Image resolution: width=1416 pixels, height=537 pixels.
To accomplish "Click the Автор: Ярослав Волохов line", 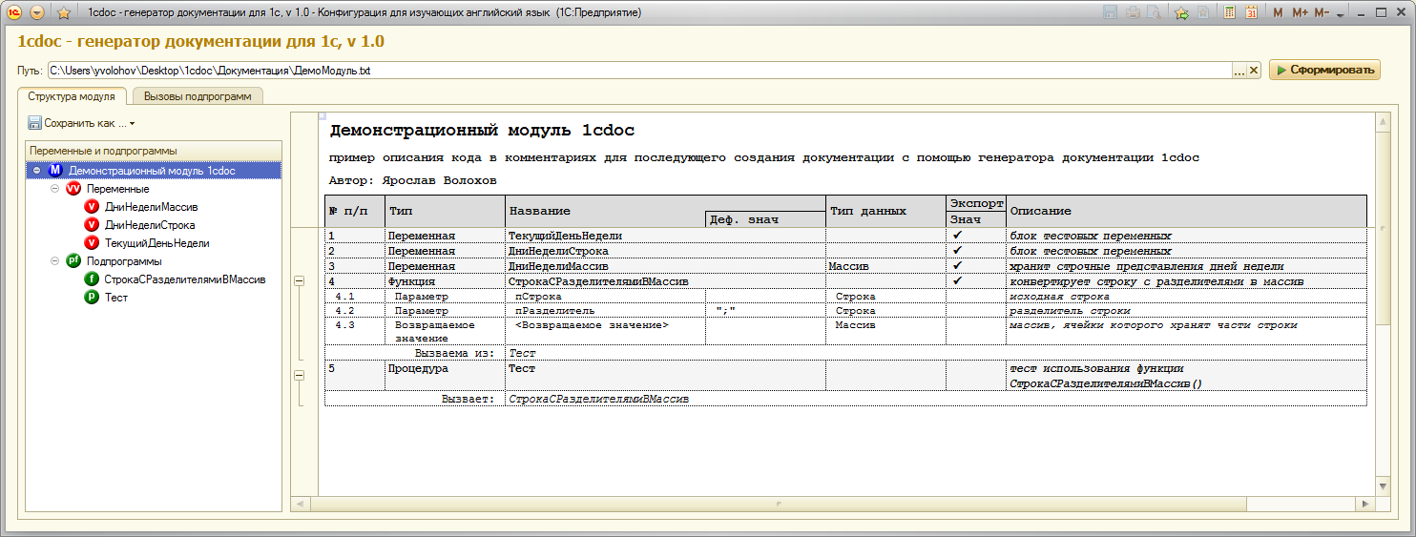I will click(413, 180).
